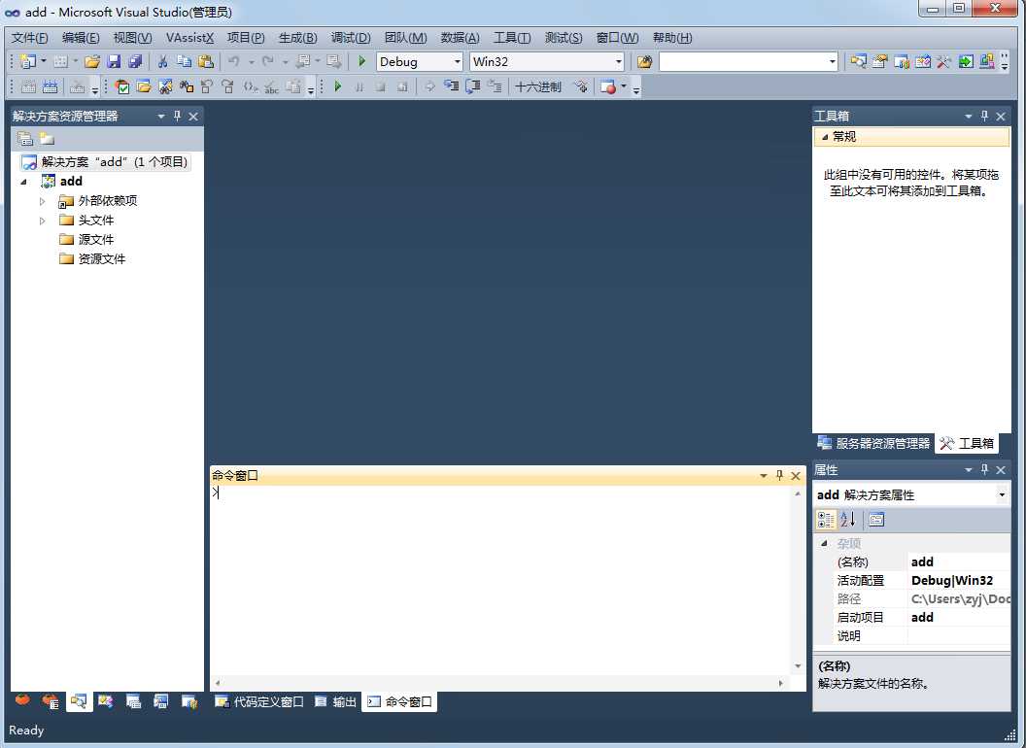The height and width of the screenshot is (748, 1026).
Task: Open the 调试(D) menu
Action: coord(351,38)
